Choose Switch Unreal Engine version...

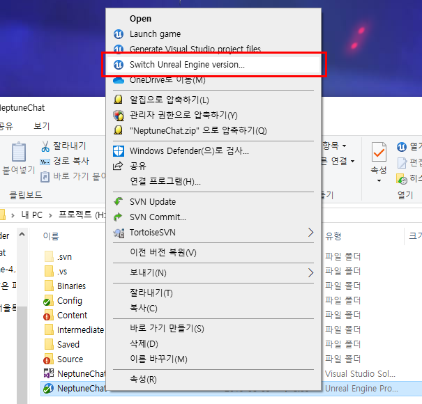click(187, 65)
